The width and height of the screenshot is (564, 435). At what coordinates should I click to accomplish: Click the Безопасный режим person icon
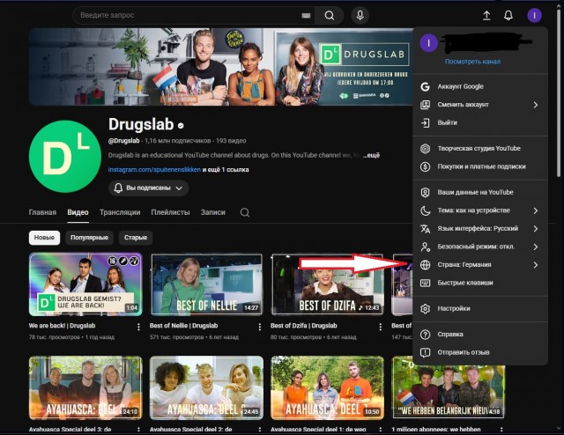pos(425,247)
